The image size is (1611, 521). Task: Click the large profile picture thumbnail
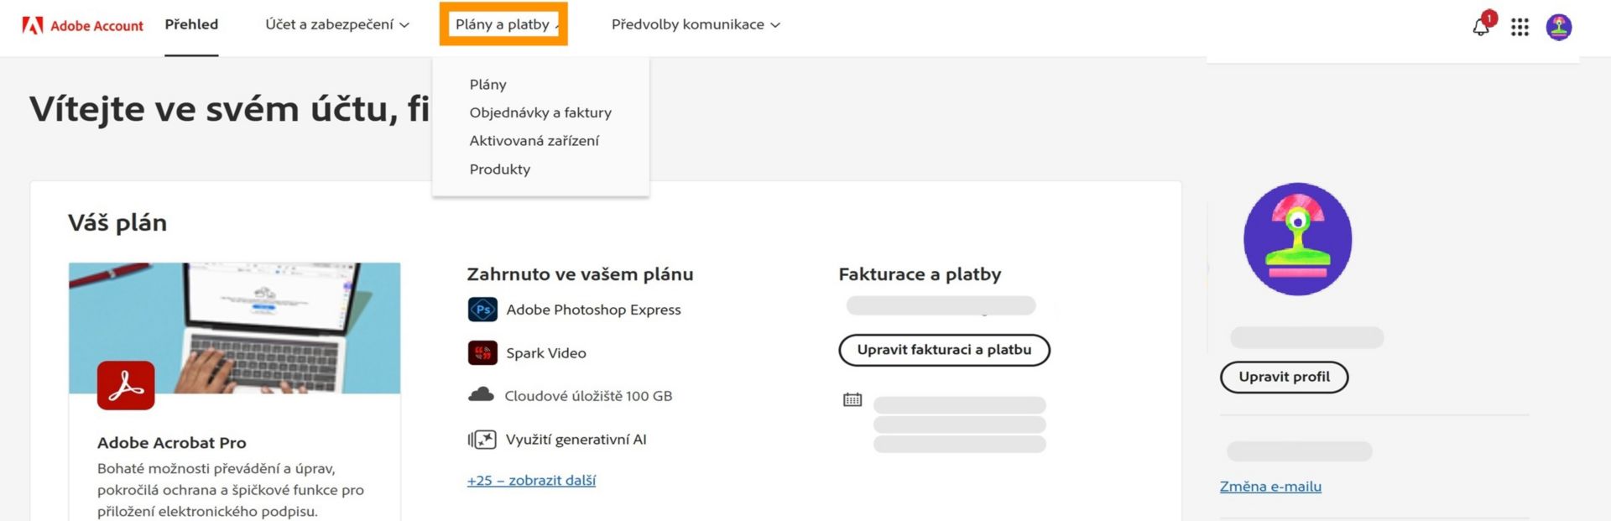[1297, 239]
